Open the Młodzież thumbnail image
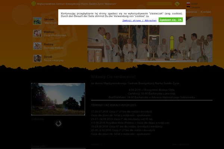 [37, 34]
